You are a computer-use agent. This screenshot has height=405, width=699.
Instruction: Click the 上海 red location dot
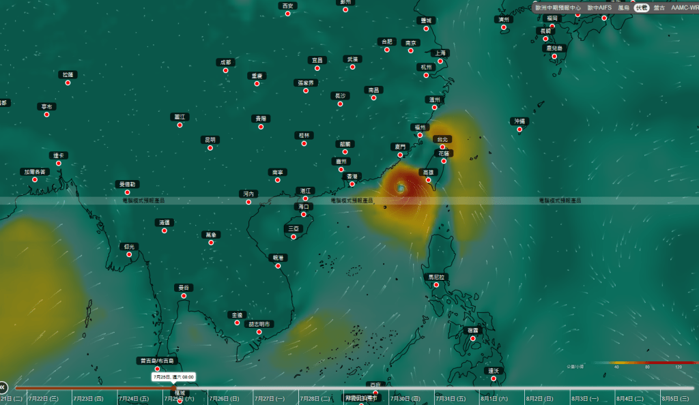[440, 61]
